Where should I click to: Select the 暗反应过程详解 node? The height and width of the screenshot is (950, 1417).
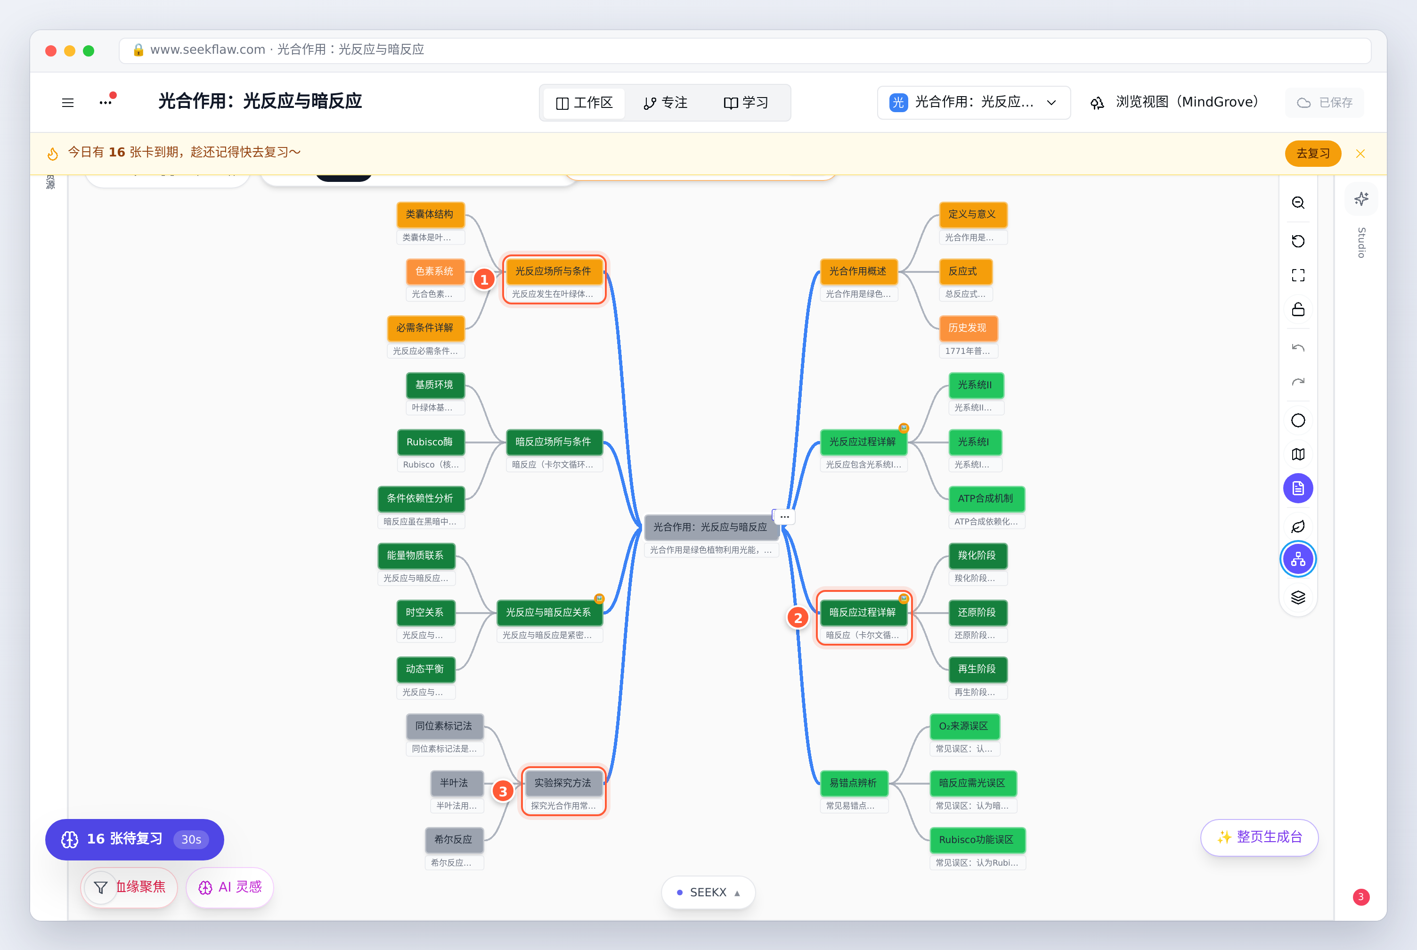(x=863, y=613)
